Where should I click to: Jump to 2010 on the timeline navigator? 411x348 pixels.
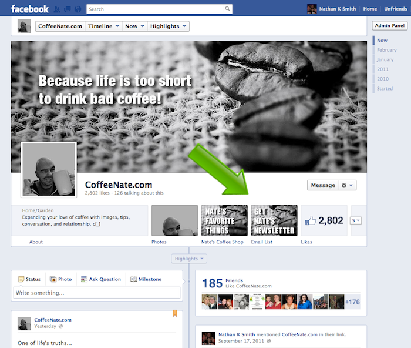[383, 79]
